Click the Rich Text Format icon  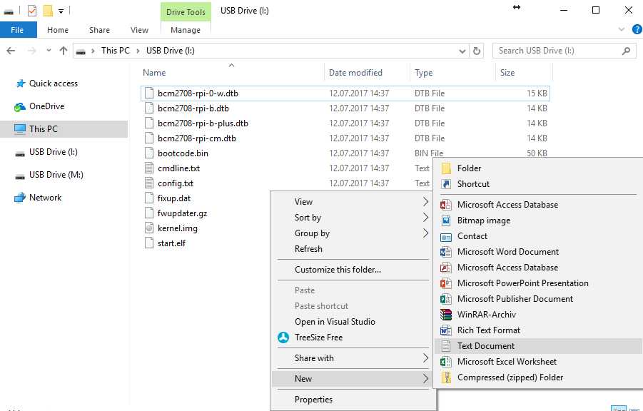pos(446,330)
